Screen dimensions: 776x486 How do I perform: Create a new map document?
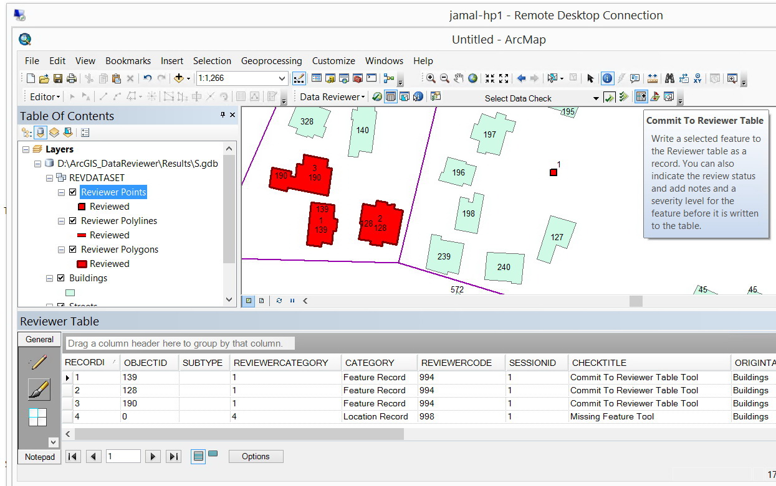point(31,78)
